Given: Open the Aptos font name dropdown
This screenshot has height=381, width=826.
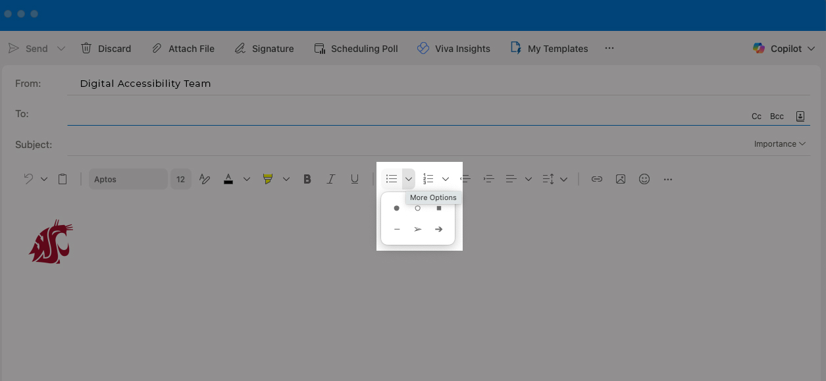Looking at the screenshot, I should click(128, 179).
